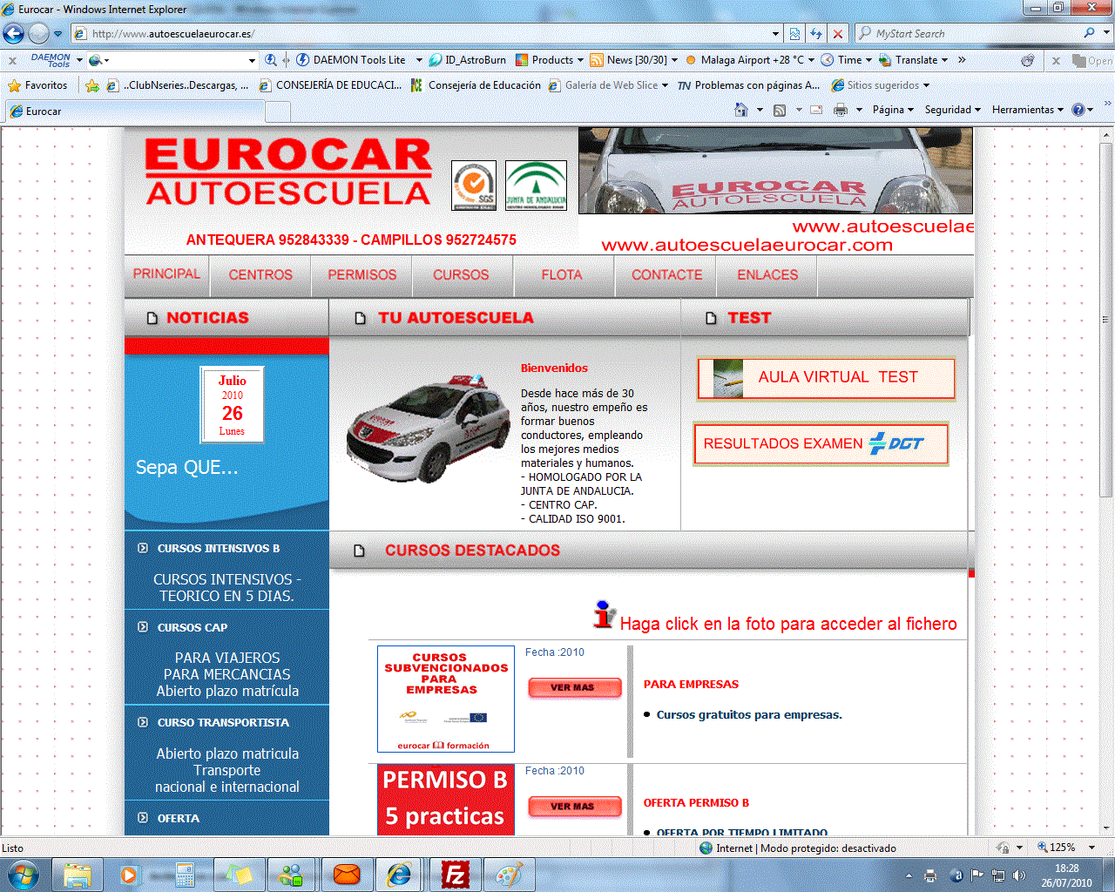Expand the address bar history dropdown
1115x892 pixels.
pos(775,34)
